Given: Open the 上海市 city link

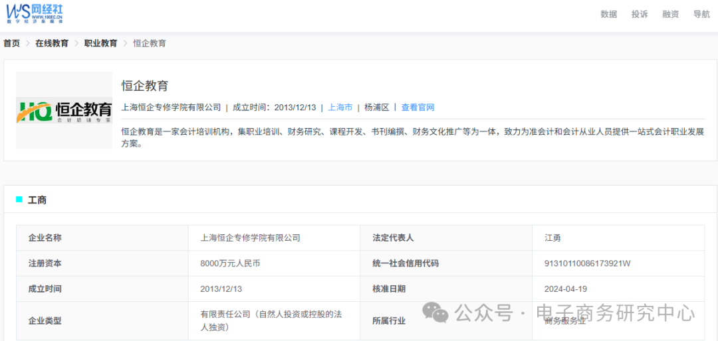Looking at the screenshot, I should [340, 107].
